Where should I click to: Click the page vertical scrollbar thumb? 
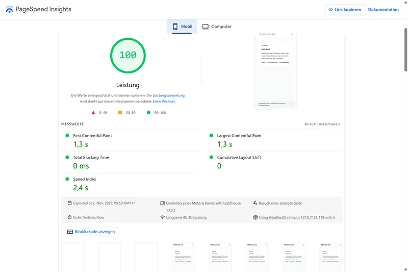[x=405, y=50]
